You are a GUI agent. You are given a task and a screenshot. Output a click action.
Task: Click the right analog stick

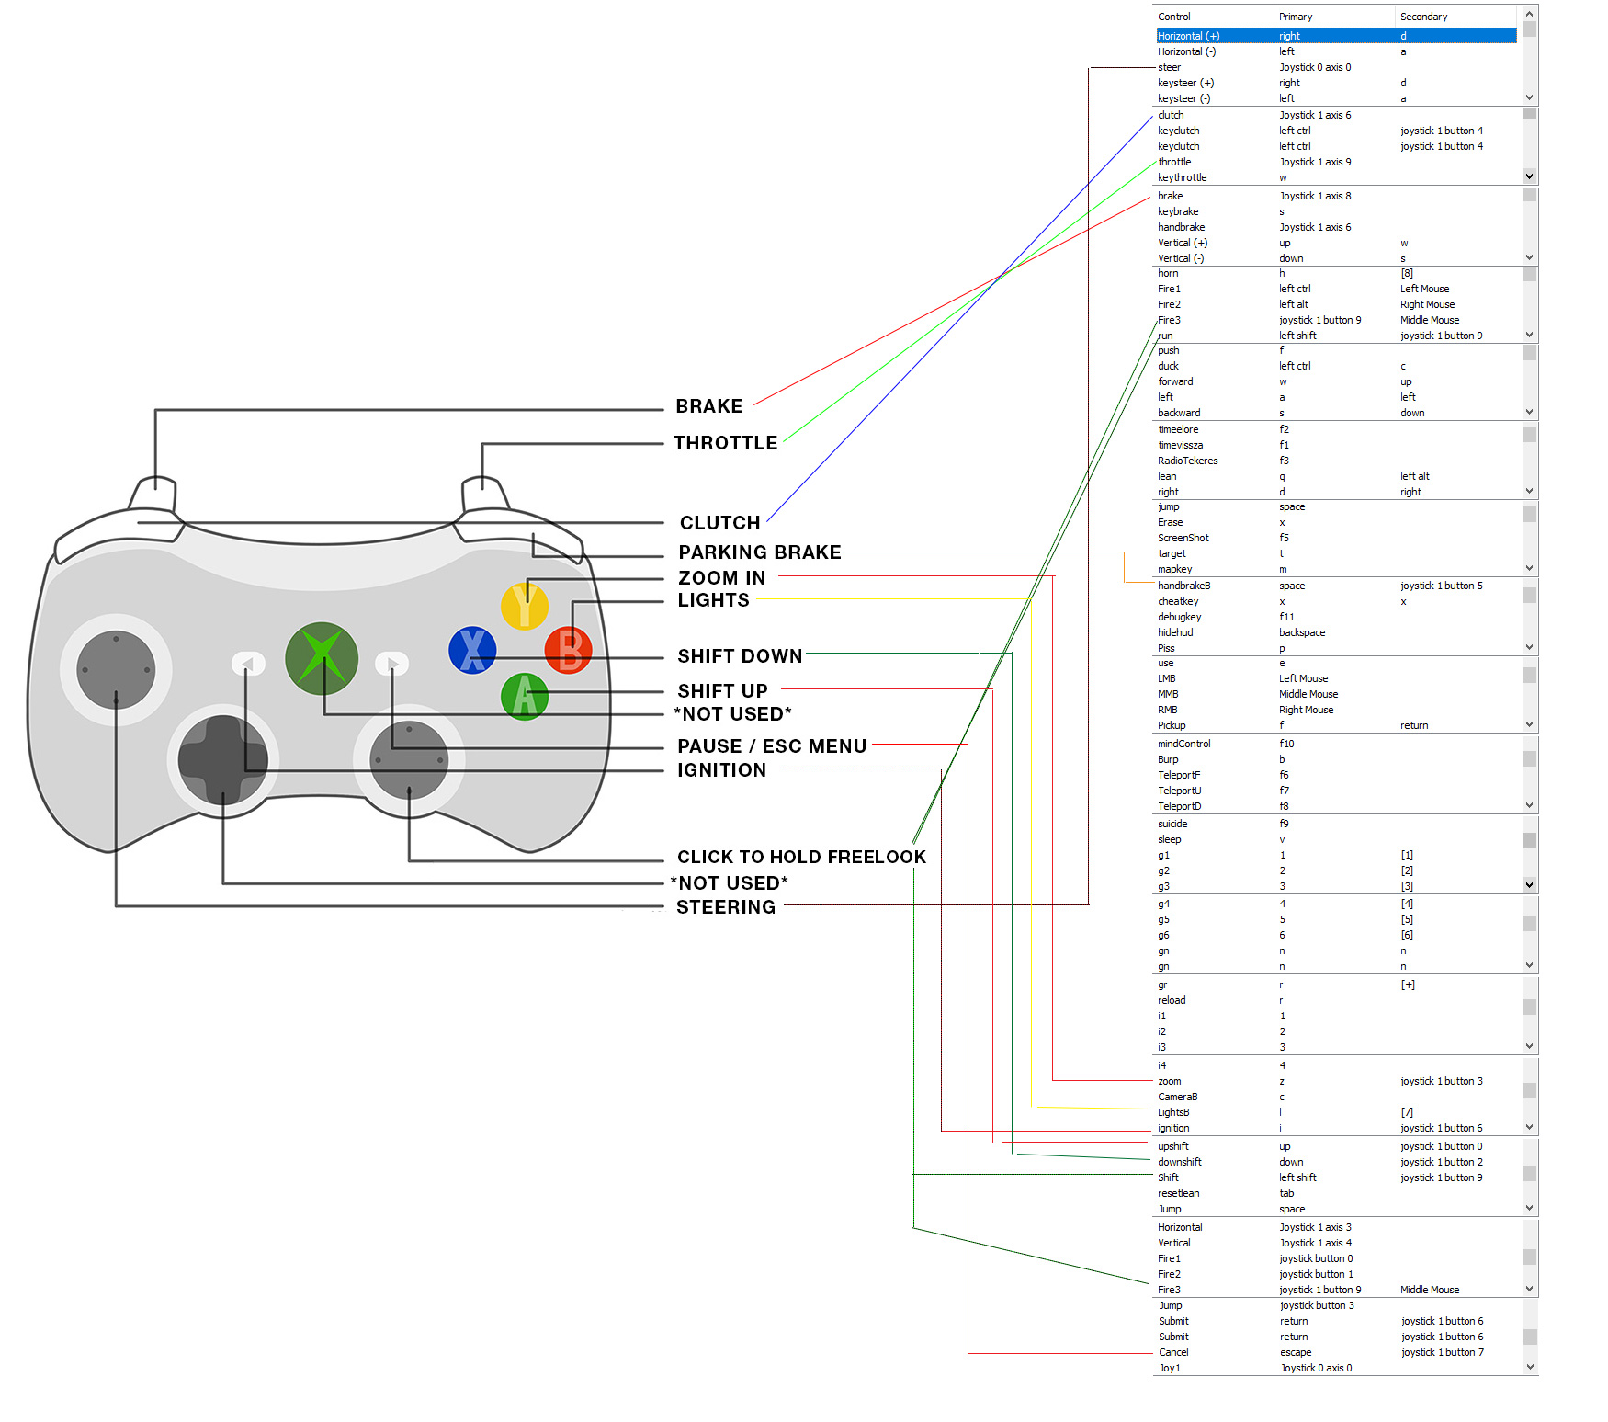click(409, 760)
